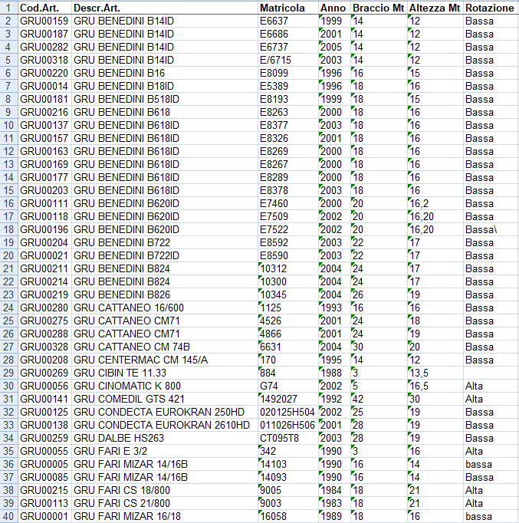Select row header number 40

pos(8,516)
